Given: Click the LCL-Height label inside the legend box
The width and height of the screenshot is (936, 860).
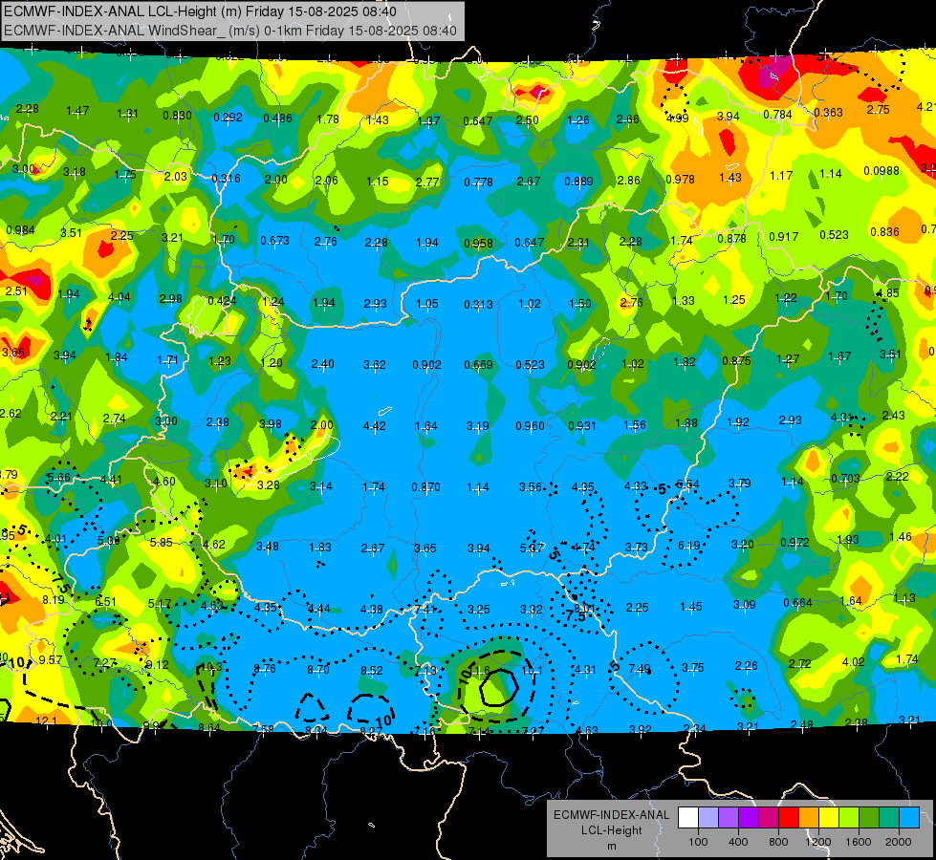Looking at the screenshot, I should tap(611, 830).
